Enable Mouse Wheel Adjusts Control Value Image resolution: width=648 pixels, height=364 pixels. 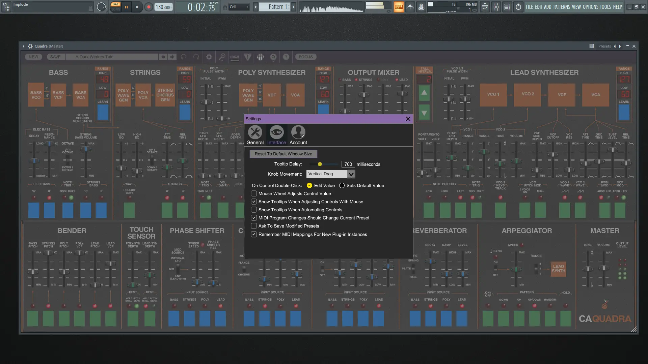tap(254, 193)
